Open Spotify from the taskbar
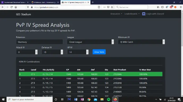The image size is (183, 102). click(108, 99)
